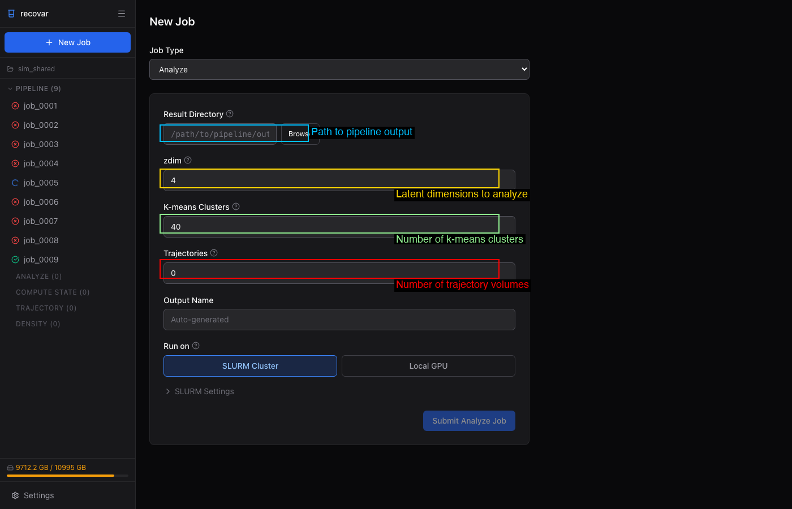Show help icon for Trajectories

(x=214, y=253)
